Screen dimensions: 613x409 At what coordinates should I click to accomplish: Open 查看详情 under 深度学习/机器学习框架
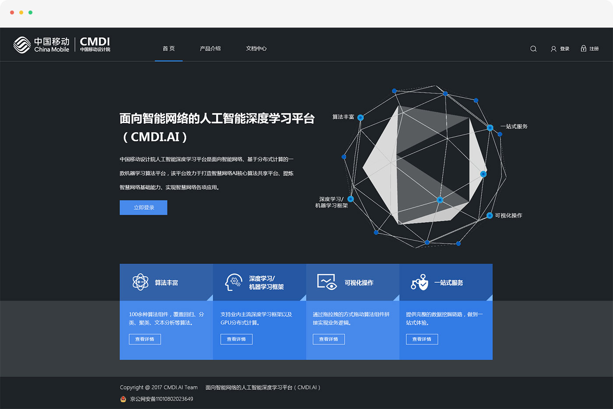click(236, 339)
